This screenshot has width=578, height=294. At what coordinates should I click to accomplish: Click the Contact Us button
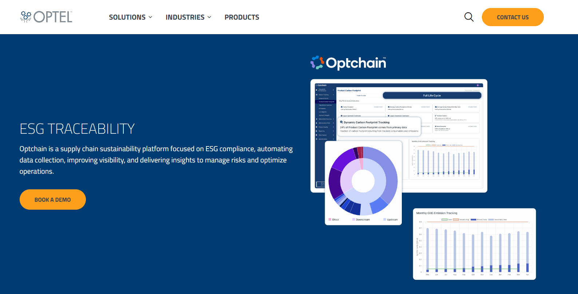512,17
